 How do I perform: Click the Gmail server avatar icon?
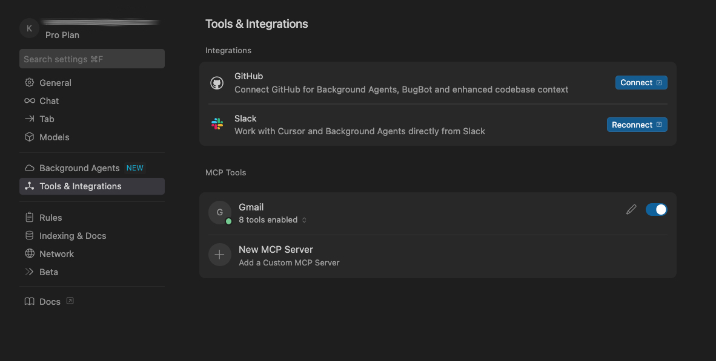click(x=220, y=212)
